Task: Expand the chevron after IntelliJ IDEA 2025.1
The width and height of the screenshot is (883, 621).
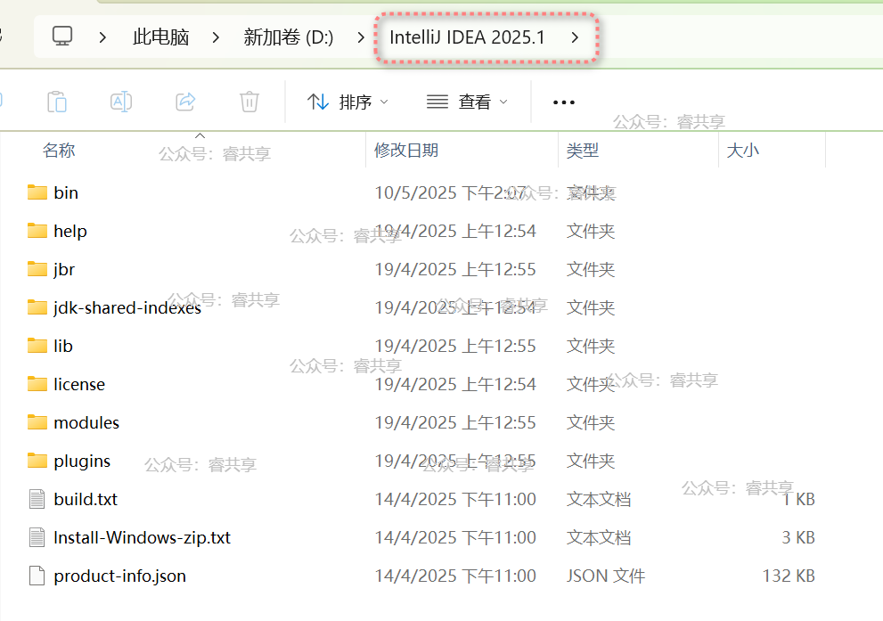Action: tap(575, 37)
